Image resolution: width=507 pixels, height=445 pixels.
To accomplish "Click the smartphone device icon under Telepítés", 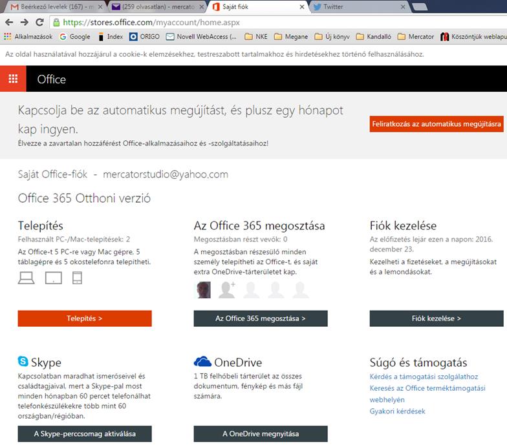I will tap(78, 278).
